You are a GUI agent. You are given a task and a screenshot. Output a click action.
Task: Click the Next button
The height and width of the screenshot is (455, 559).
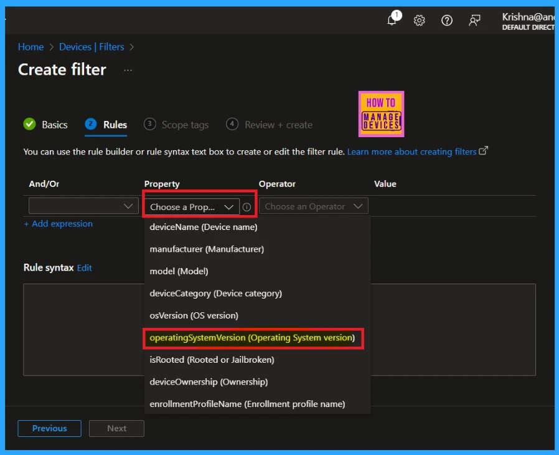click(116, 428)
